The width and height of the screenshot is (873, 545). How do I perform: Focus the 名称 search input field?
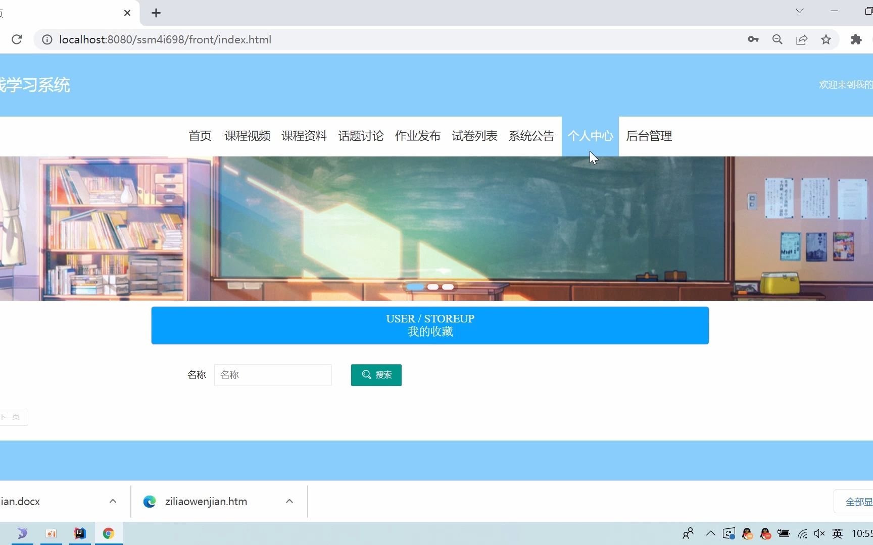(273, 375)
